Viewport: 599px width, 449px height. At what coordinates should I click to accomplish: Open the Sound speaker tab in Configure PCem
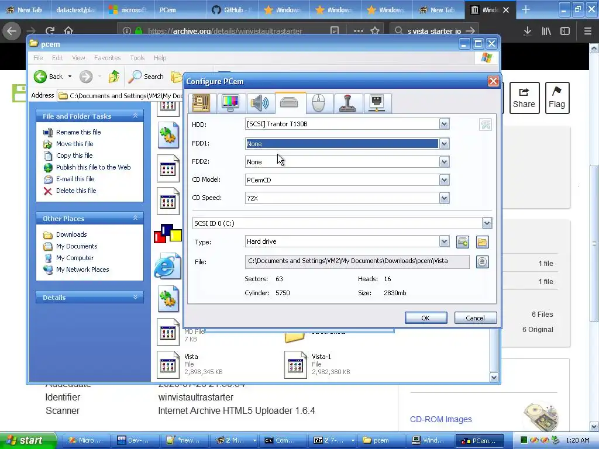[260, 103]
